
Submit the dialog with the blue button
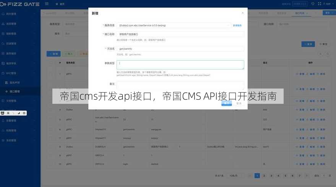coord(227,103)
